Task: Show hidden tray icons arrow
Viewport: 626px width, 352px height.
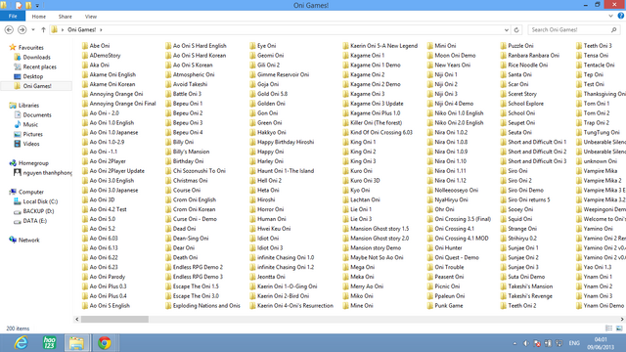Action: 514,343
